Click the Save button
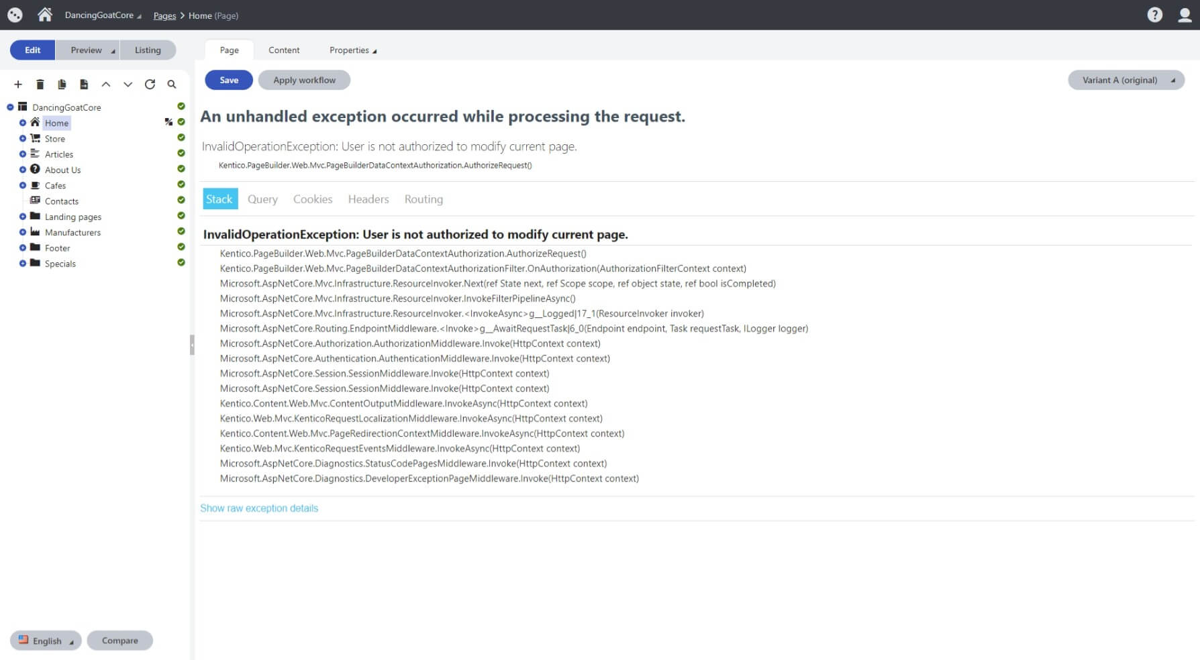The height and width of the screenshot is (660, 1200). click(229, 80)
